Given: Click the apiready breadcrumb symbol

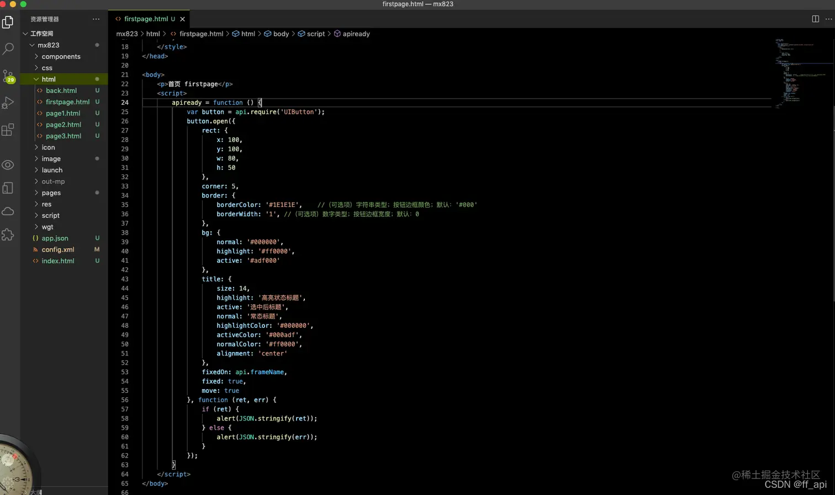Looking at the screenshot, I should (x=356, y=34).
